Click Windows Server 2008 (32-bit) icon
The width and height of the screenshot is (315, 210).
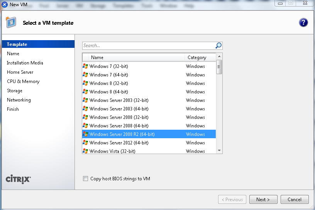[85, 117]
